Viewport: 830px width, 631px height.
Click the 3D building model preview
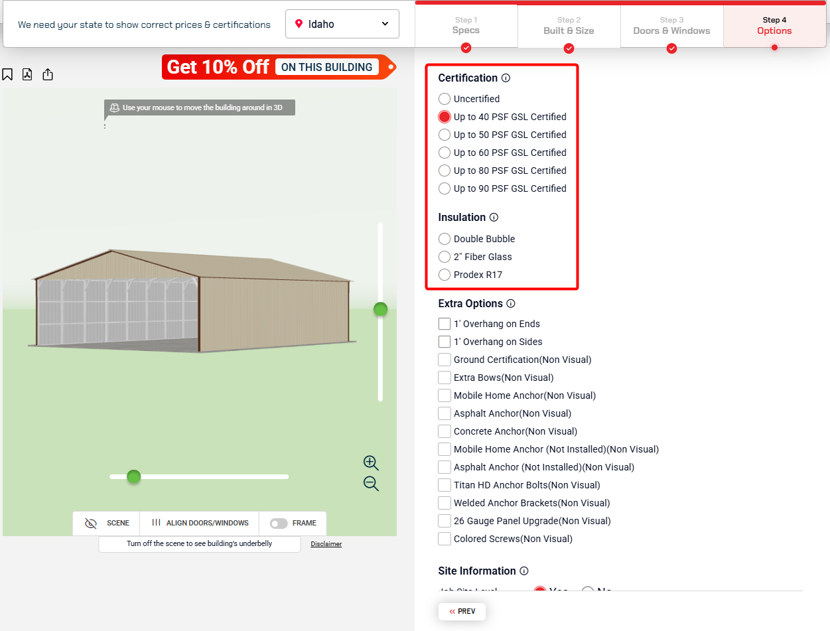pos(192,301)
